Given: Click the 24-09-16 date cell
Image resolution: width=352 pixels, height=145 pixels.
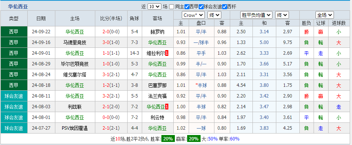Looking at the screenshot, I should coord(41,43).
